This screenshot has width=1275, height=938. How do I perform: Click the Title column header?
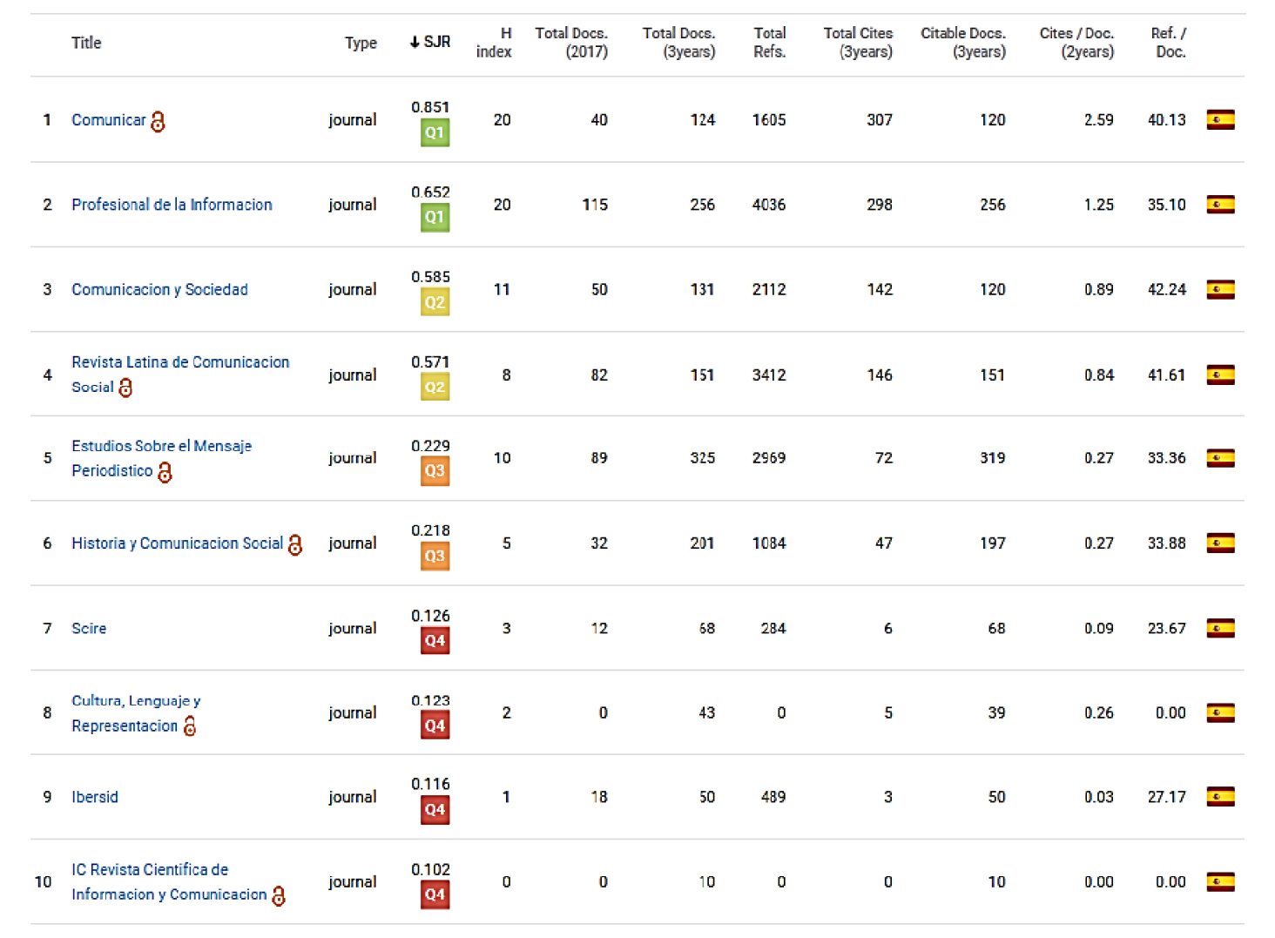86,43
